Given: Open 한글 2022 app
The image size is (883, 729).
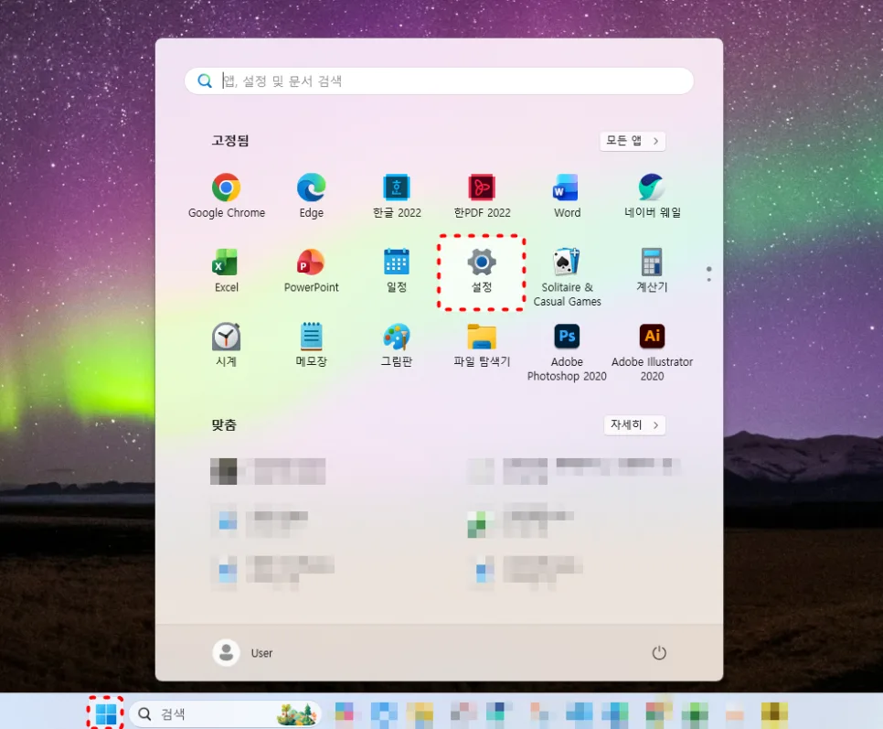Looking at the screenshot, I should [397, 188].
